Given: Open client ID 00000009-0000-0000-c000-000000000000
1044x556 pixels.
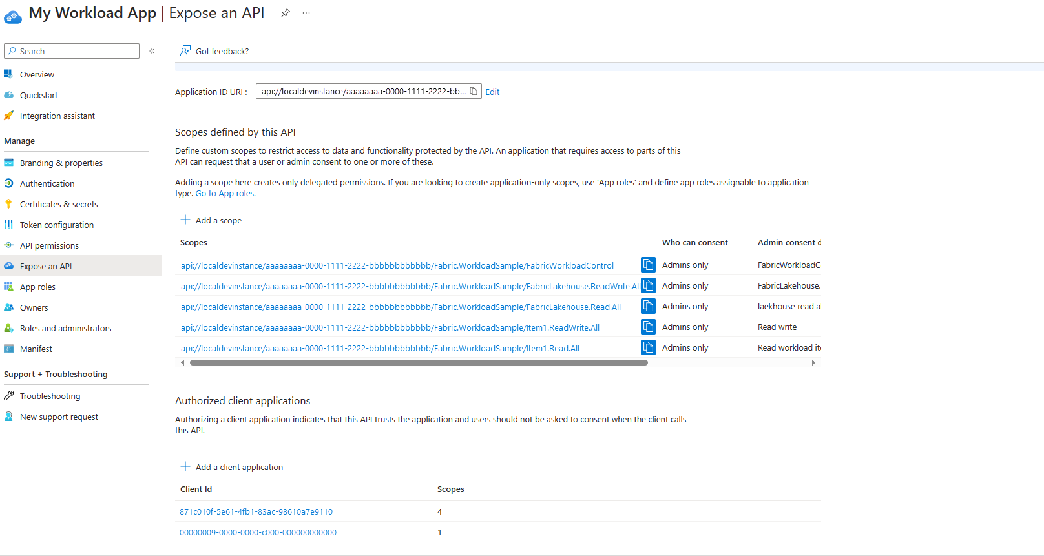Looking at the screenshot, I should 258,533.
